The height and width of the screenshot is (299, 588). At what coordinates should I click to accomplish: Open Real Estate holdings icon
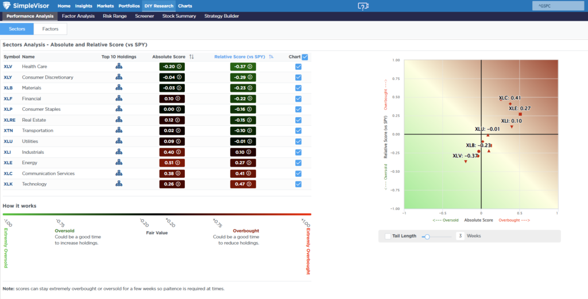pos(119,120)
